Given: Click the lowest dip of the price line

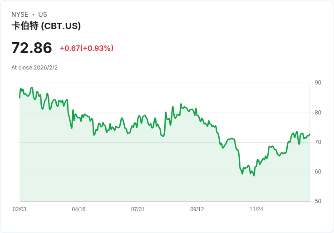Looking at the screenshot, I should click(x=254, y=175).
